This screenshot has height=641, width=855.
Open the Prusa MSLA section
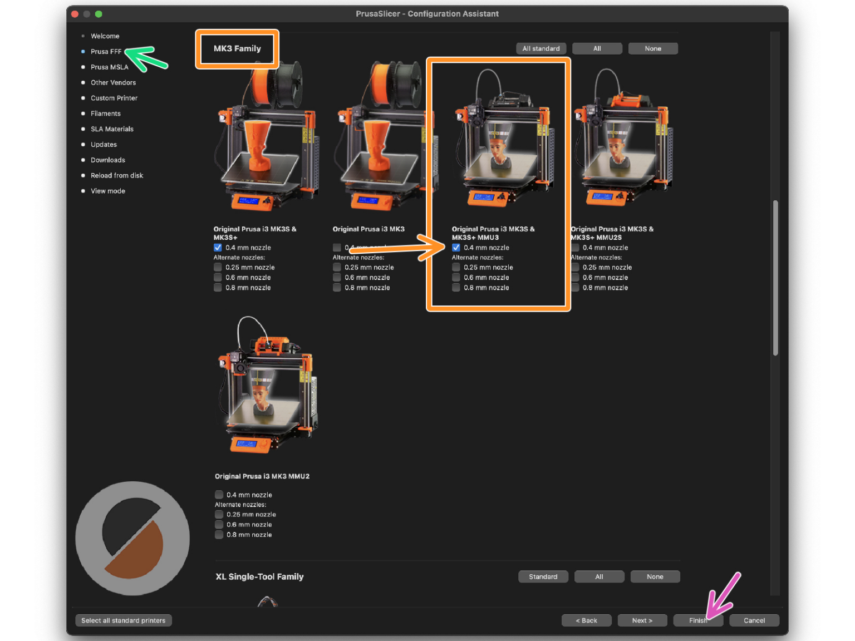pos(109,67)
